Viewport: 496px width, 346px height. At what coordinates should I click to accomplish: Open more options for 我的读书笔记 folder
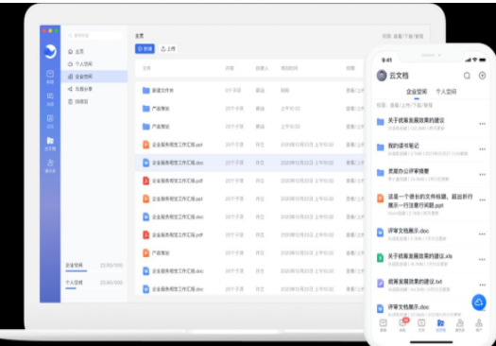(482, 149)
